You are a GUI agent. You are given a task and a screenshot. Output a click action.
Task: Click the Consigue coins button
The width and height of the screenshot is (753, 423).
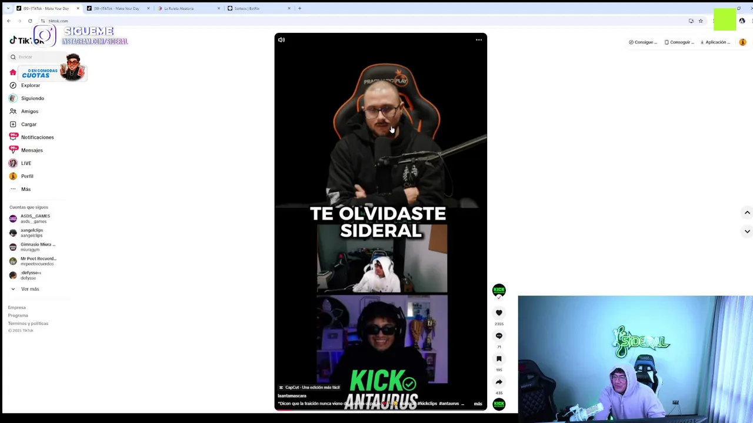[x=643, y=42]
